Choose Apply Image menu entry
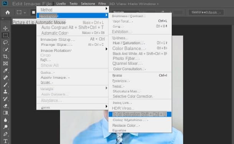 point(73,78)
